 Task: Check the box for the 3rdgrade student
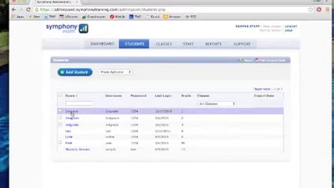[61, 124]
